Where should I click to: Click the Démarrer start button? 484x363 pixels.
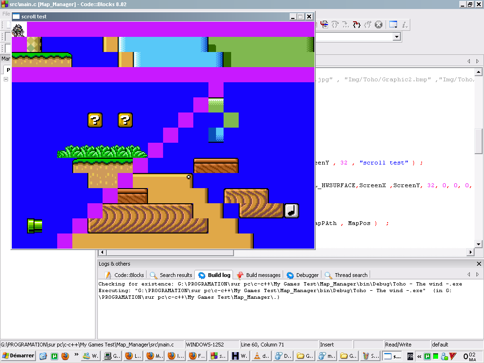point(18,355)
